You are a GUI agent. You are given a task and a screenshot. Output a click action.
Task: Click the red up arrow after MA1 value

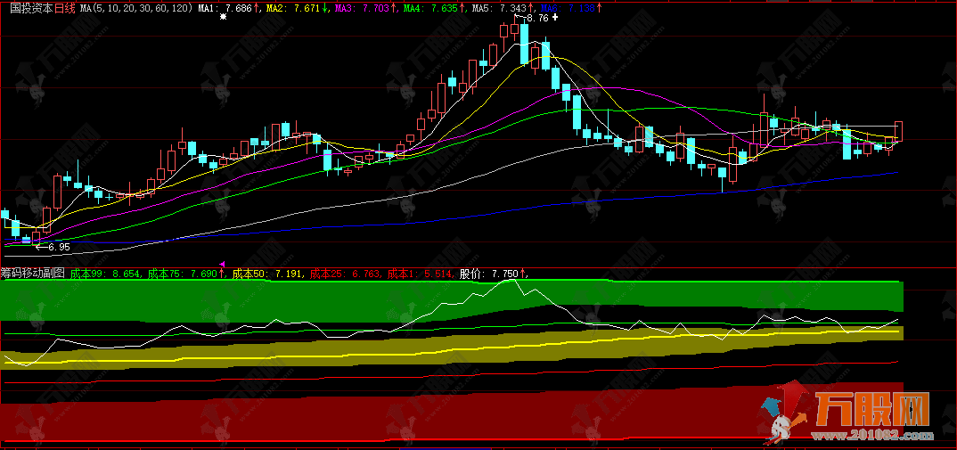coord(256,7)
